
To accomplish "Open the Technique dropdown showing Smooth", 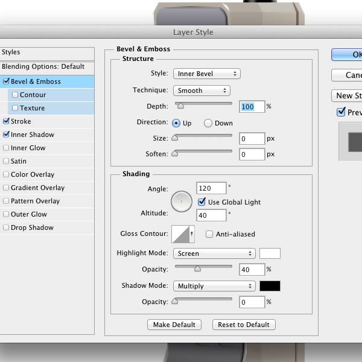I will (202, 91).
